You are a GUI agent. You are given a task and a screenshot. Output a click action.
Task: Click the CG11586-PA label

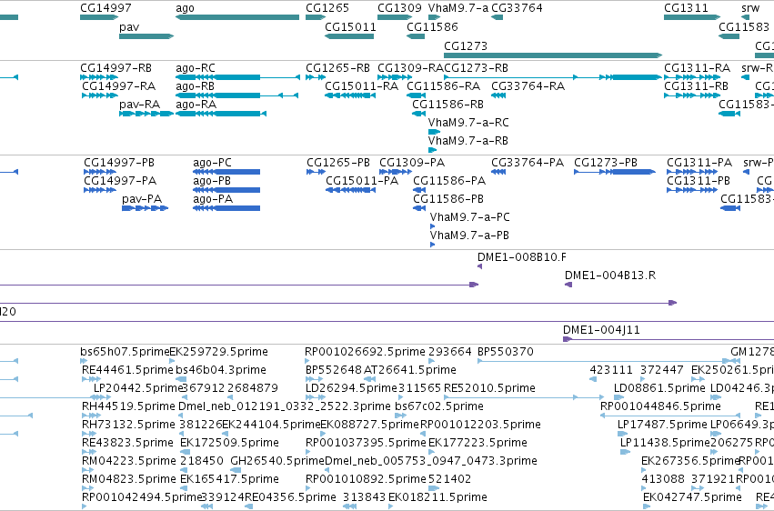449,181
